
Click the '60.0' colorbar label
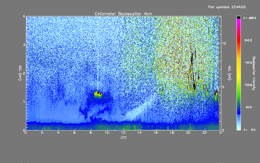pos(249,107)
